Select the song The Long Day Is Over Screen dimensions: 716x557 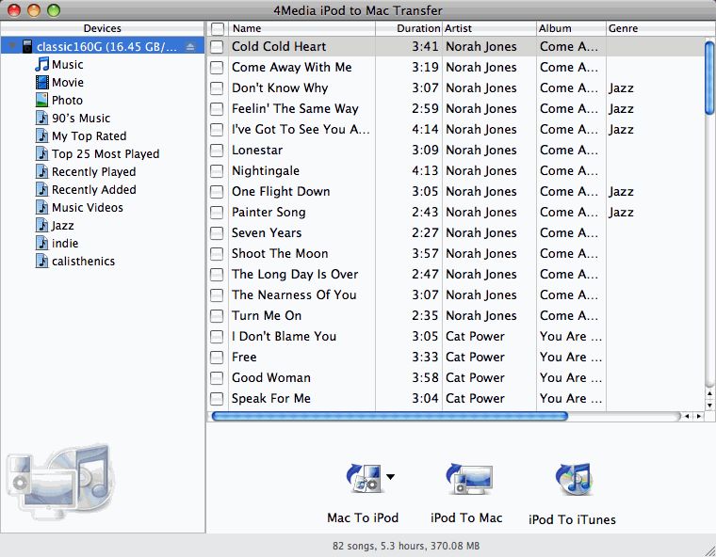pyautogui.click(x=295, y=274)
